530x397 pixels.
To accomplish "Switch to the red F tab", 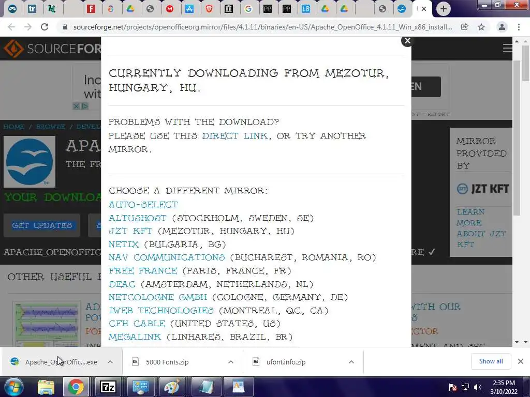I will (x=91, y=9).
